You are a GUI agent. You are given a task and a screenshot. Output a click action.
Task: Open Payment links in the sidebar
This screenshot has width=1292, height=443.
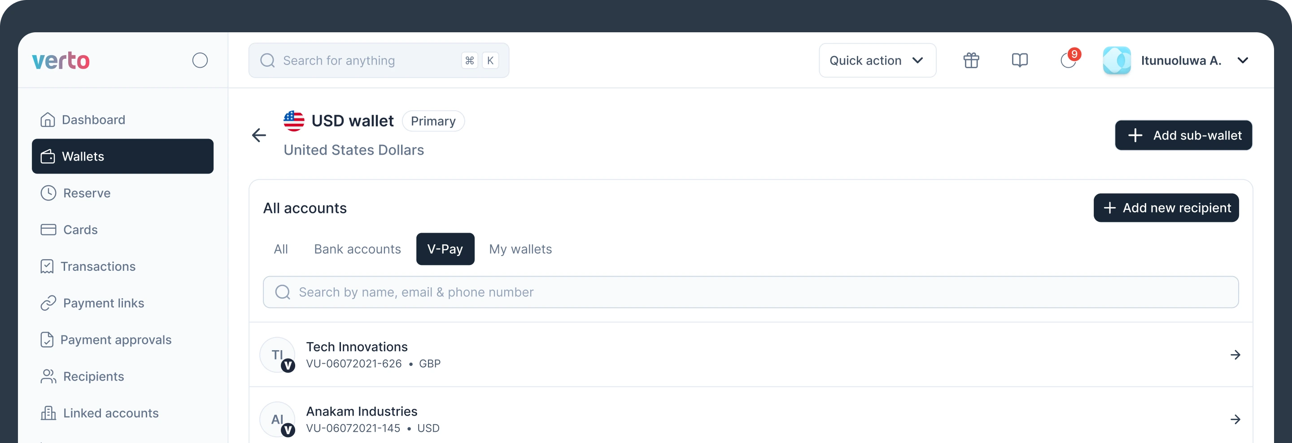coord(122,303)
